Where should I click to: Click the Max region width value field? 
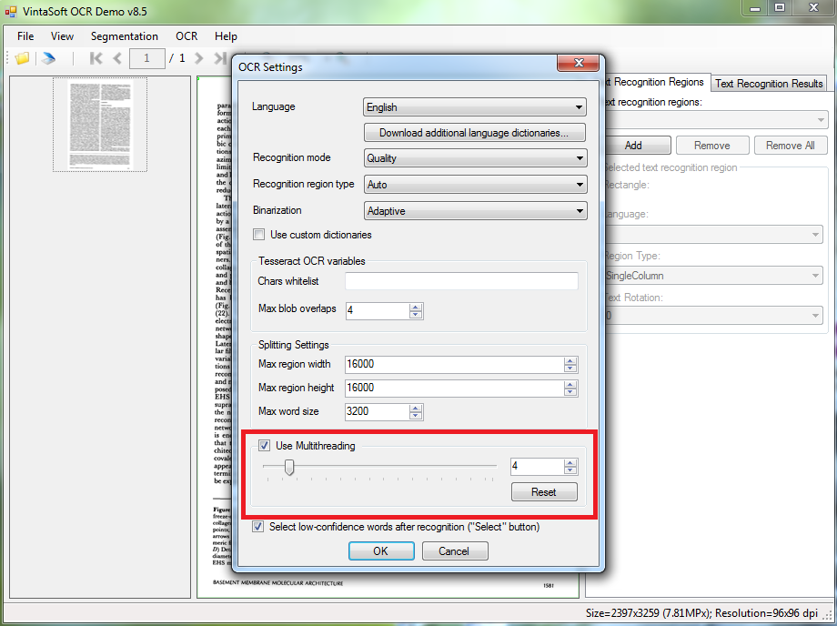[x=454, y=364]
